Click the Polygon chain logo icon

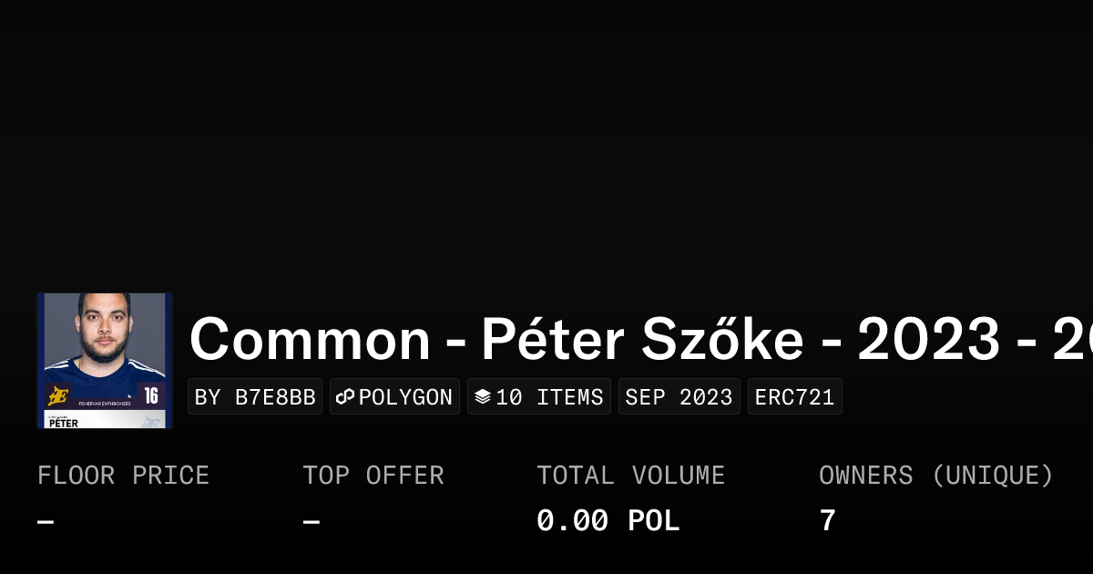[x=345, y=397]
